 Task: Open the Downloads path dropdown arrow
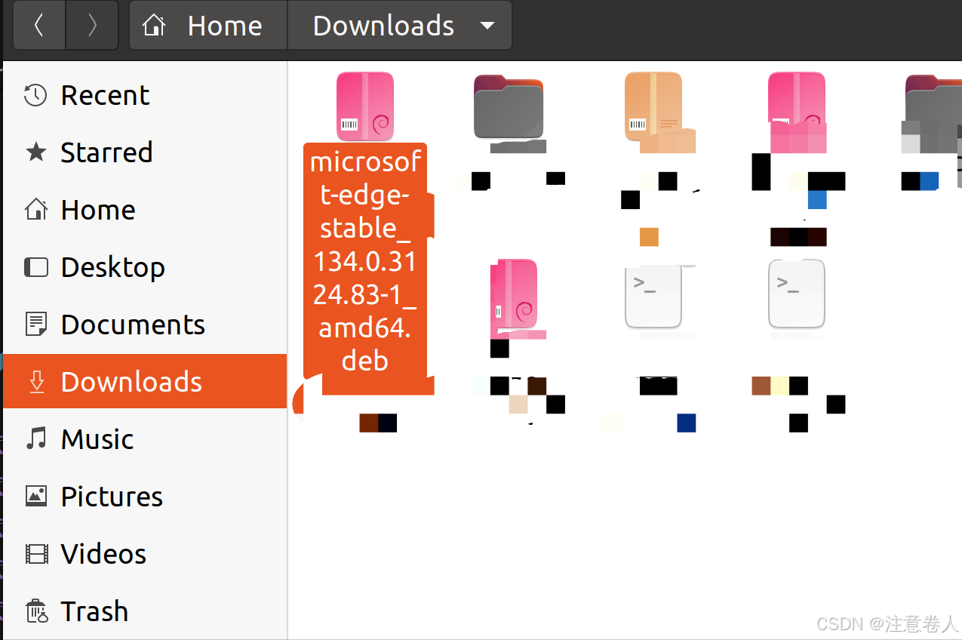tap(487, 26)
